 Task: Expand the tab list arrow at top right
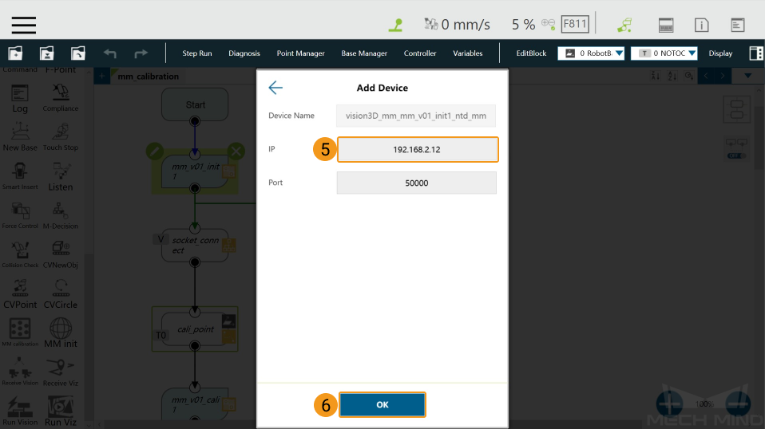point(747,76)
